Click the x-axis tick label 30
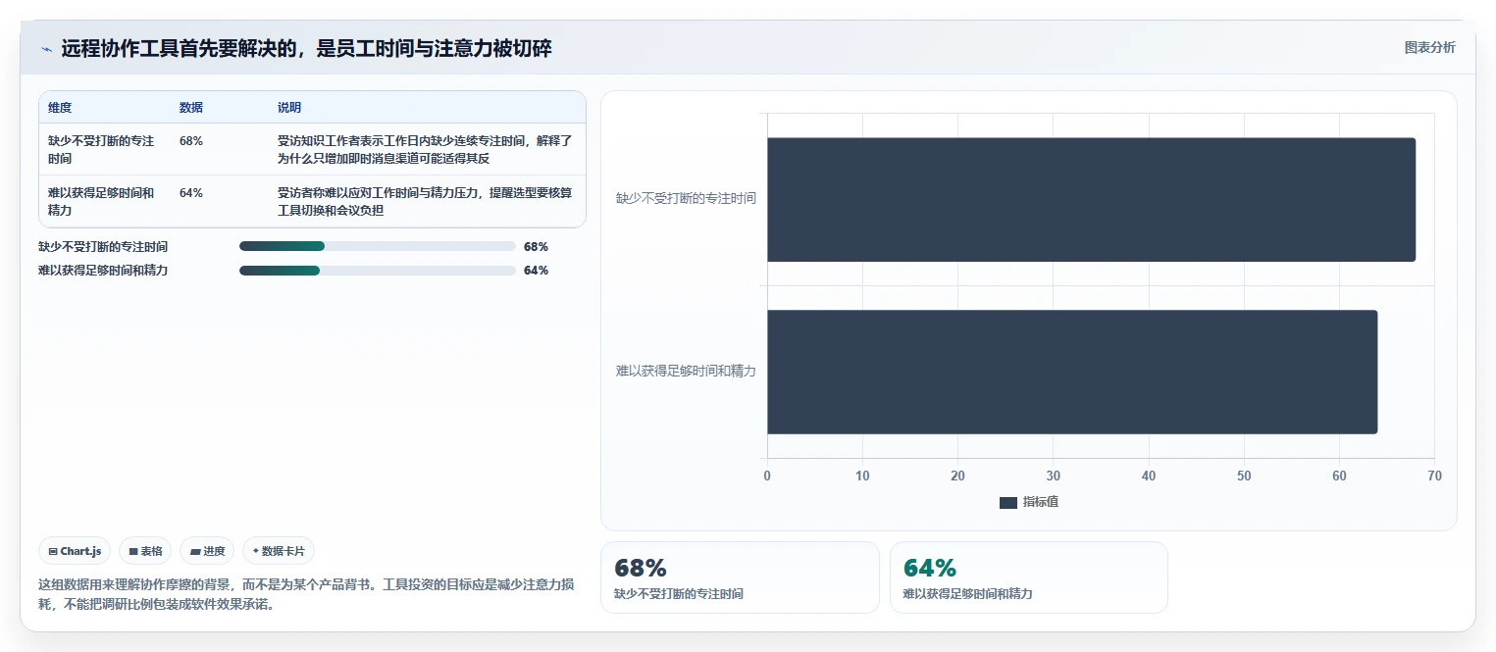Image resolution: width=1496 pixels, height=652 pixels. 1053,476
